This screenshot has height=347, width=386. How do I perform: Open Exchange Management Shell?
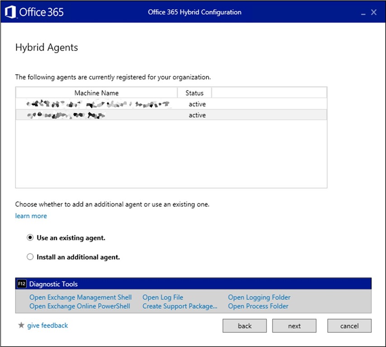tap(81, 297)
